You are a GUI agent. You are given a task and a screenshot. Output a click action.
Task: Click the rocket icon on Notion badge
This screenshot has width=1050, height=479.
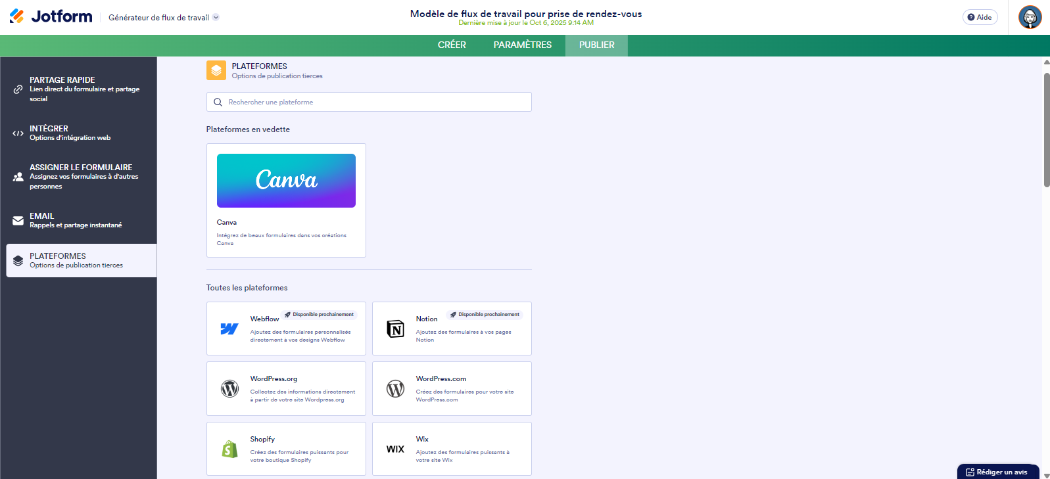click(x=453, y=315)
